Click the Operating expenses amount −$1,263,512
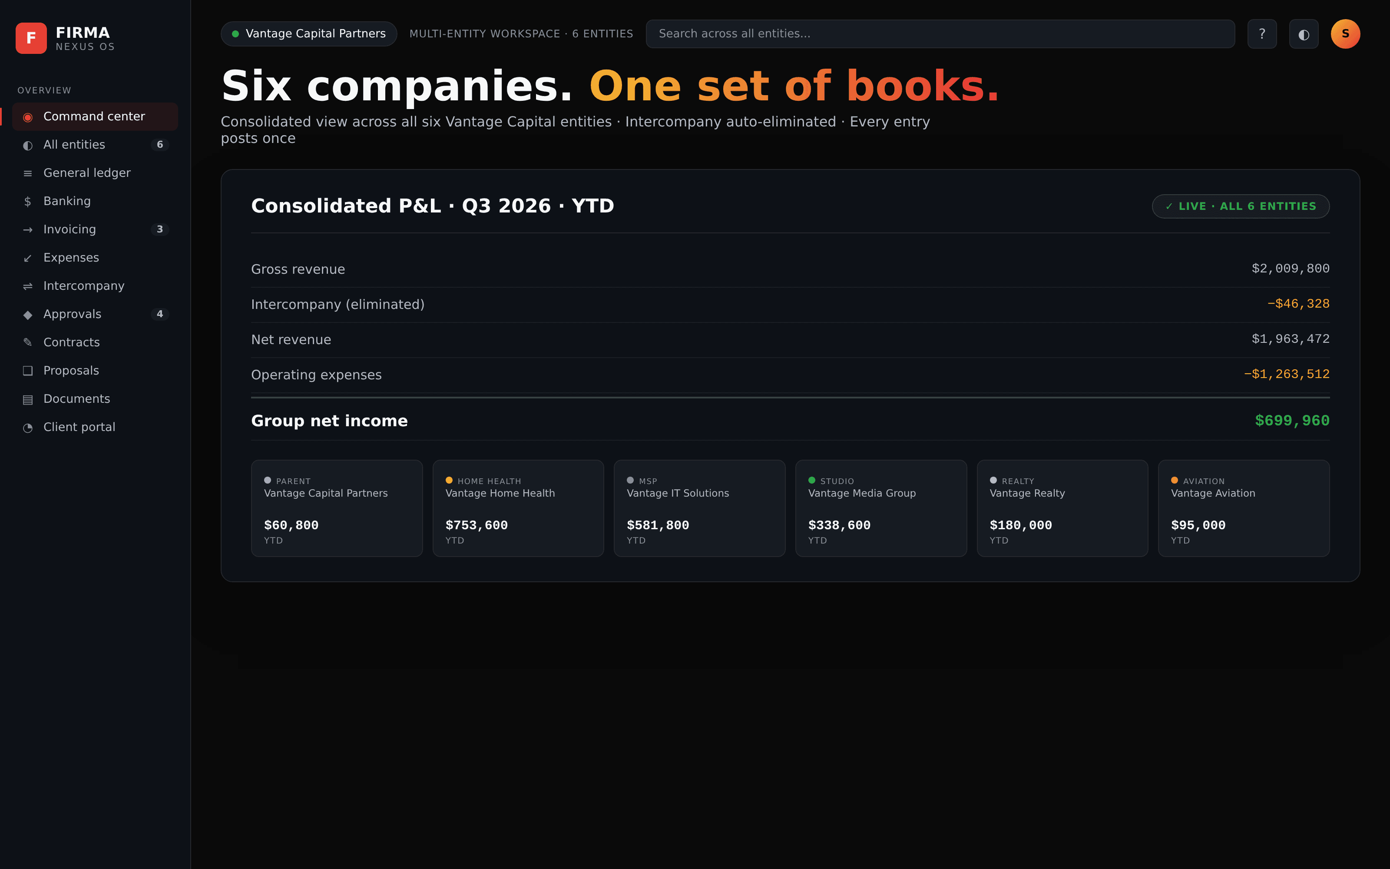This screenshot has width=1390, height=869. [1287, 374]
